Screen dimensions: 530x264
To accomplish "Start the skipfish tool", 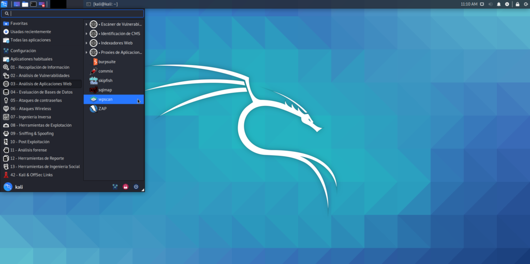I will (105, 80).
